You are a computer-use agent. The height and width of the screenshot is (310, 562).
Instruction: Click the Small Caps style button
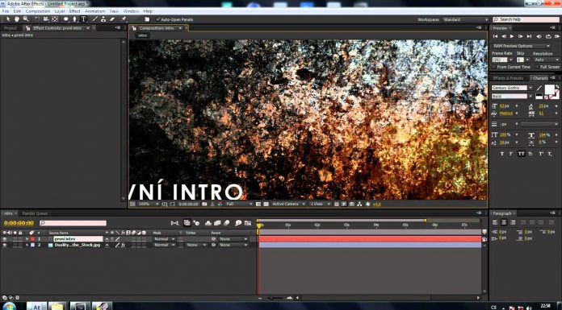click(531, 154)
